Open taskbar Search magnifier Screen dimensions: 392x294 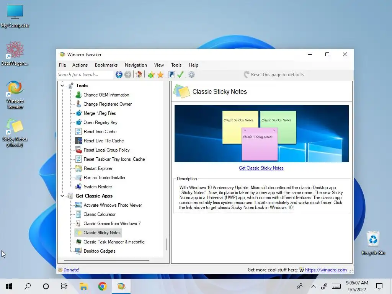coord(28,286)
